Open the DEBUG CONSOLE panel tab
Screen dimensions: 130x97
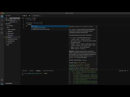48,71
